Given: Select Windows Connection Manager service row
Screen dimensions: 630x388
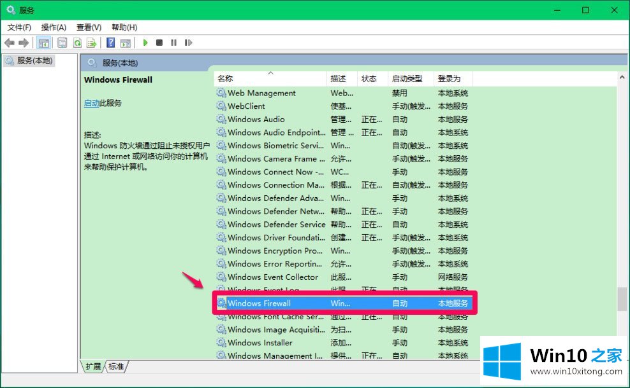Looking at the screenshot, I should (342, 185).
